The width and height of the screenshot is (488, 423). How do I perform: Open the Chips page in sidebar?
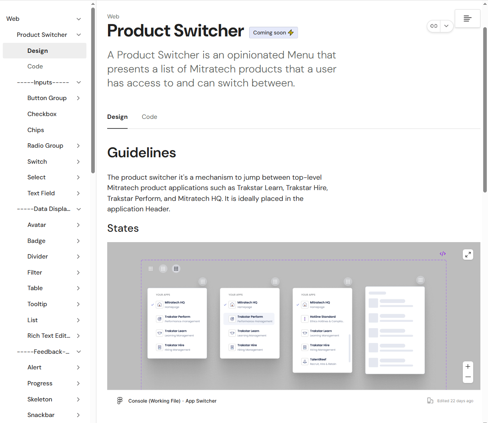(x=36, y=130)
